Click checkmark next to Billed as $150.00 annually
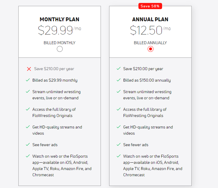 pyautogui.click(x=119, y=80)
